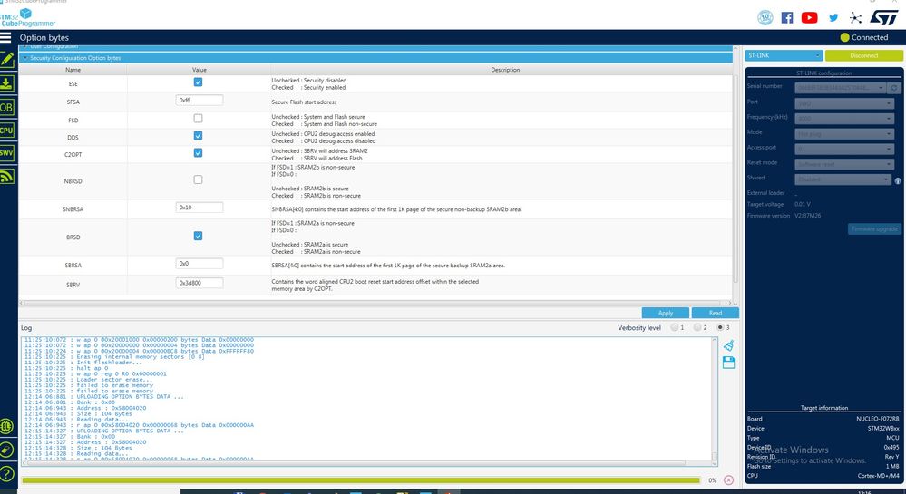Select verbosity level 1
Screen dimensions: 906x494
(675, 327)
